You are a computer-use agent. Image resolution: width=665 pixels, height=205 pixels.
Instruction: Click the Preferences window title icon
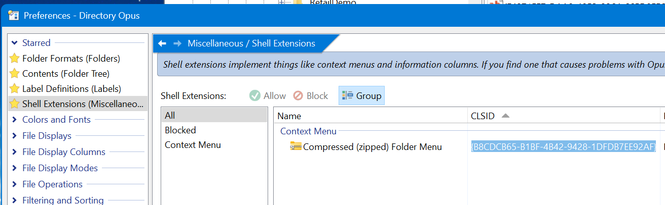(13, 16)
